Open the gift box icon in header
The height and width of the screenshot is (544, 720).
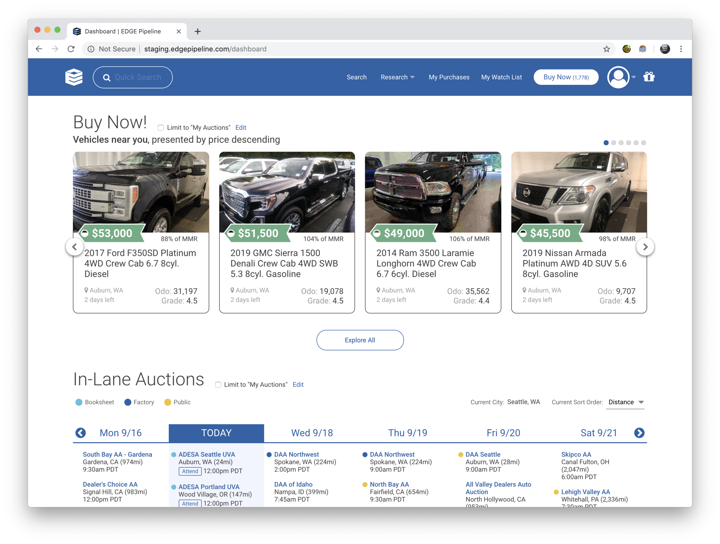point(649,77)
